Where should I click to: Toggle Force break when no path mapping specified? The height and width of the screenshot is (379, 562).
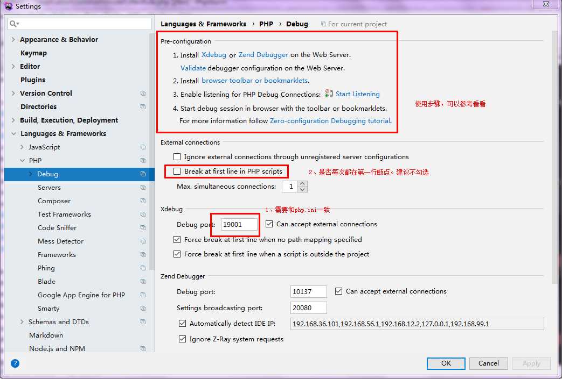click(x=177, y=240)
